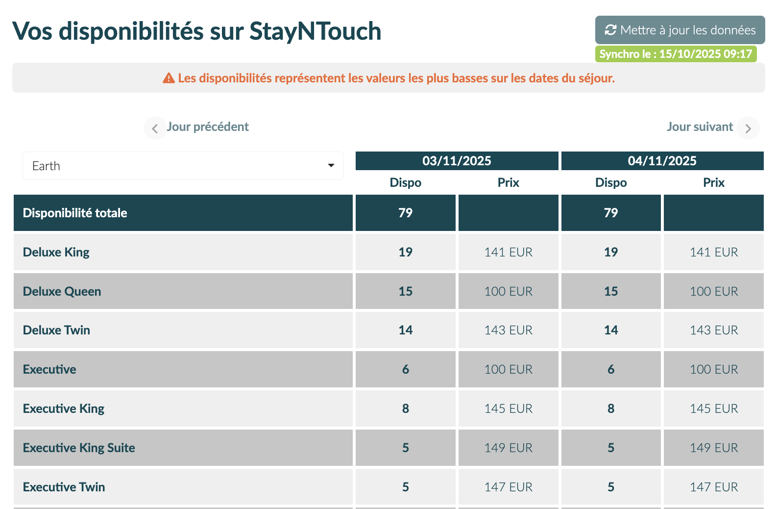This screenshot has width=777, height=509.
Task: Go to Jour suivant text link
Action: 700,127
